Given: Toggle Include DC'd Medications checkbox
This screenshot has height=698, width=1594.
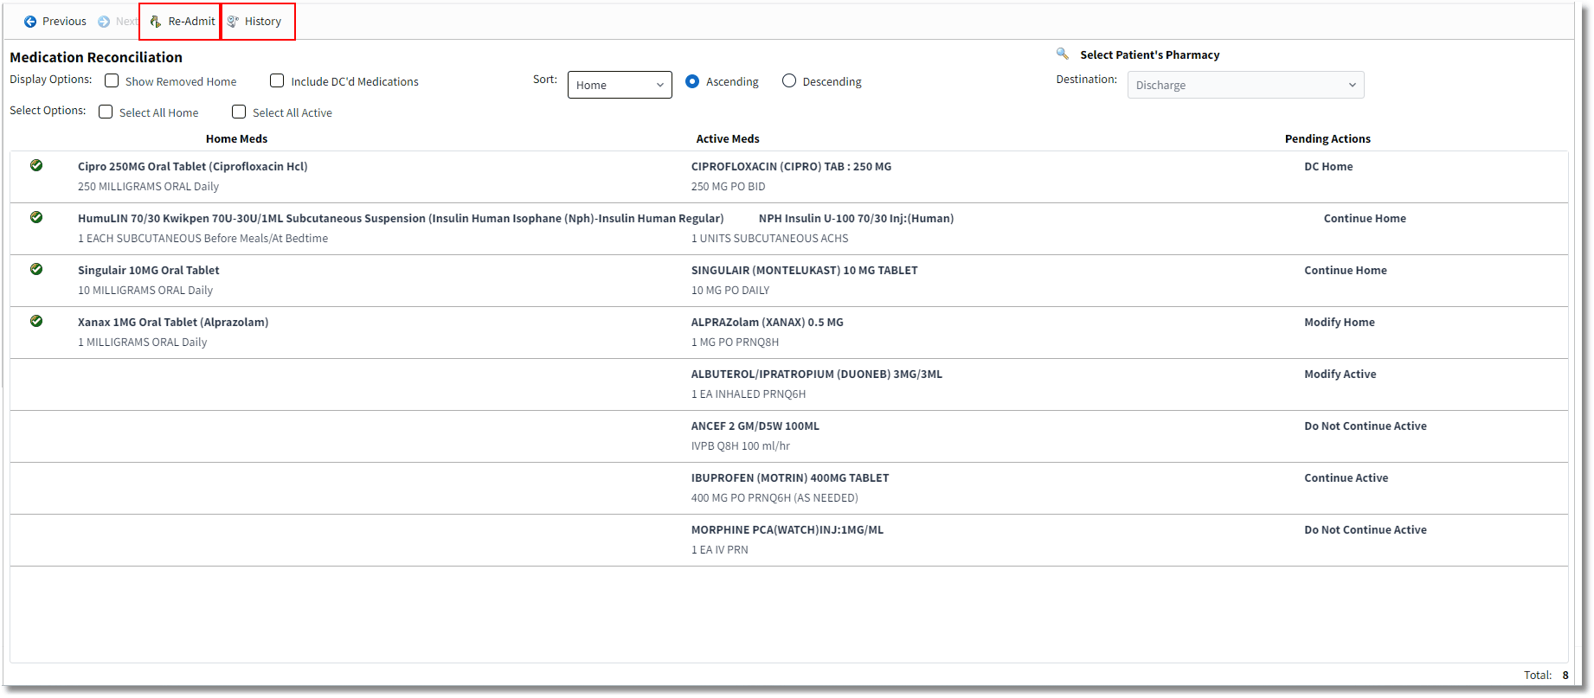Looking at the screenshot, I should (x=277, y=80).
